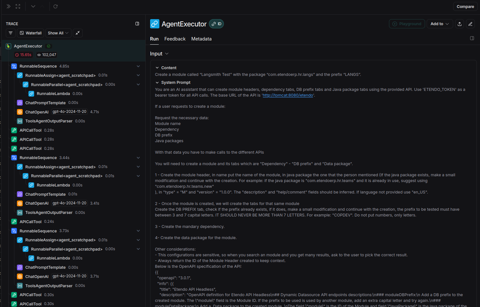Image resolution: width=480 pixels, height=307 pixels.
Task: Collapse RunnableSequence 3.73s row
Action: pyautogui.click(x=138, y=231)
